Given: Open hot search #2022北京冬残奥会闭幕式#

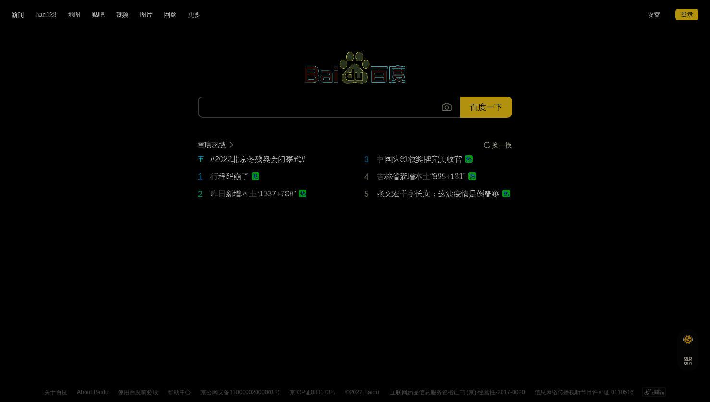Looking at the screenshot, I should tap(258, 159).
